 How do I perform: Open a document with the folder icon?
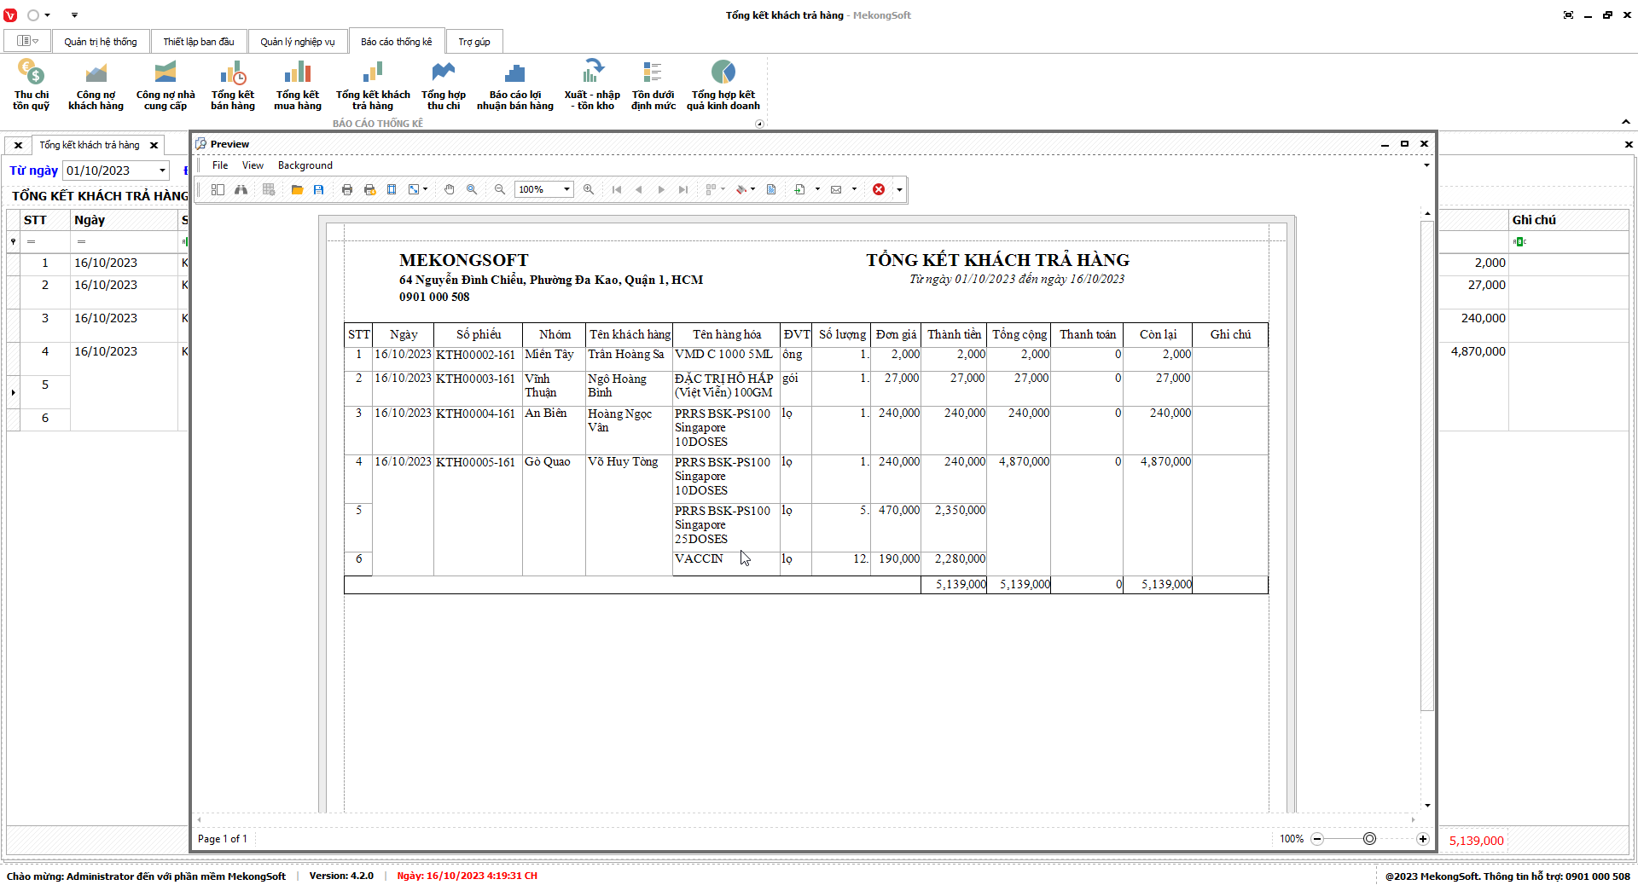[x=297, y=189]
